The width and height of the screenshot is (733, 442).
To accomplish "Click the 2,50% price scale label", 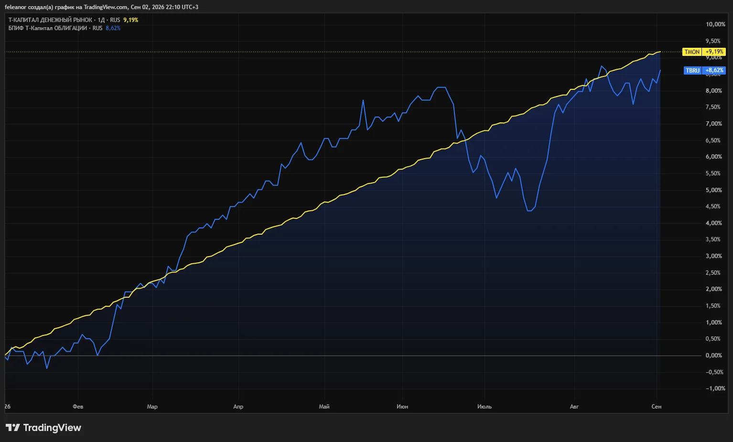I will [713, 273].
